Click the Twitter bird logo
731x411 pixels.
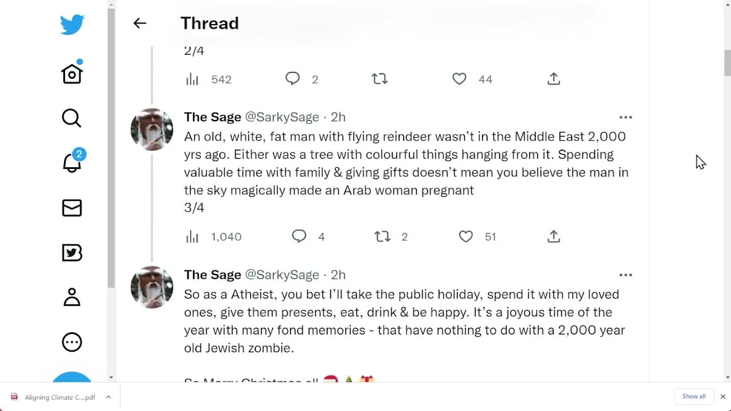tap(72, 25)
